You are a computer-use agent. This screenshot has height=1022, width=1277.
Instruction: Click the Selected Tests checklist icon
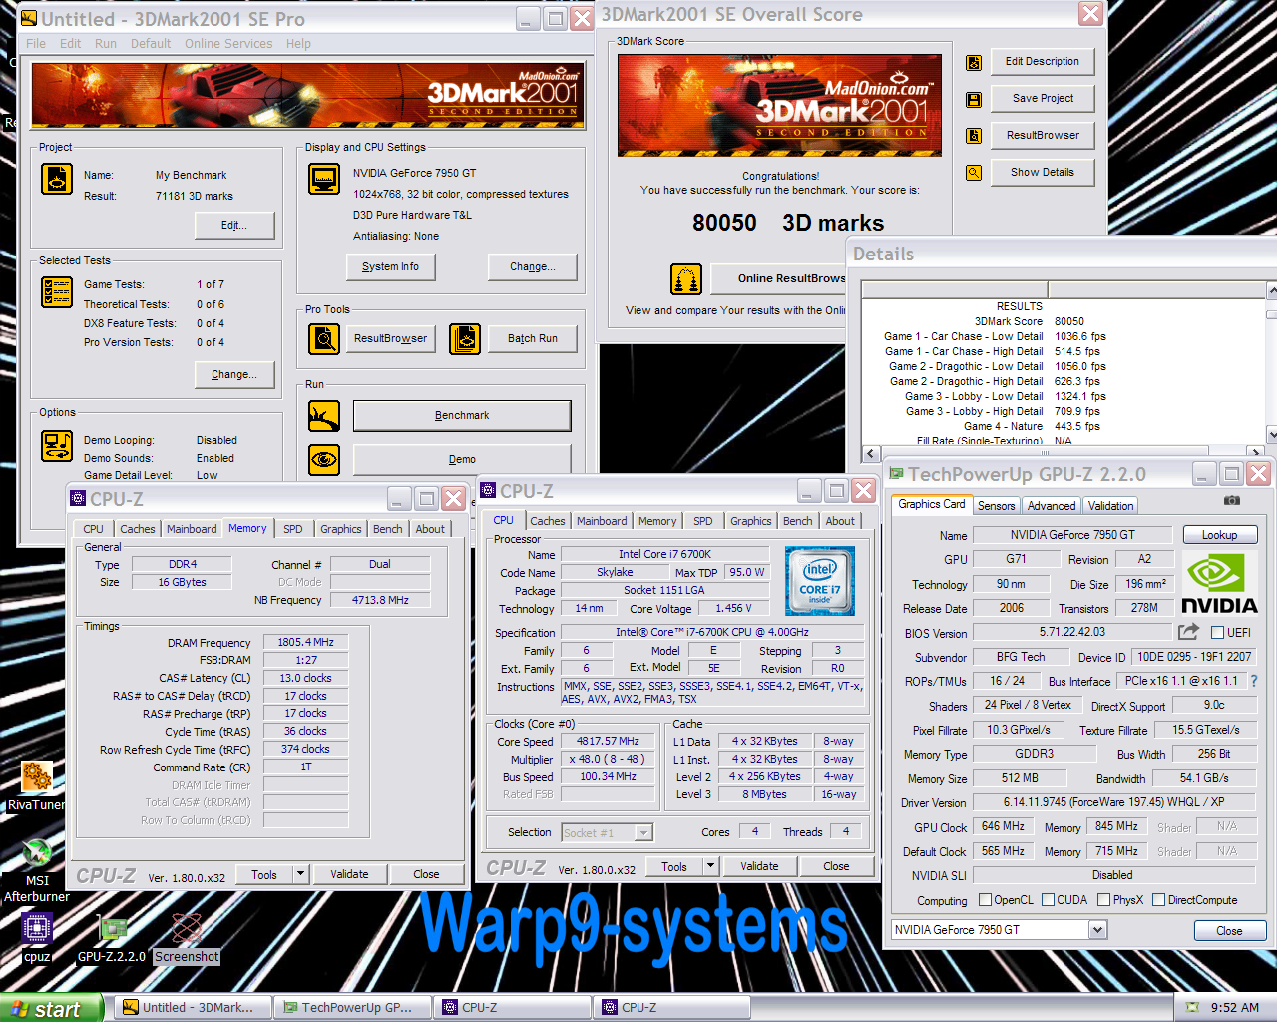point(57,292)
